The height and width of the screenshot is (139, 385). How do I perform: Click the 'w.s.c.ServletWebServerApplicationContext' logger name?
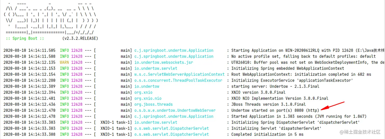coord(180,74)
